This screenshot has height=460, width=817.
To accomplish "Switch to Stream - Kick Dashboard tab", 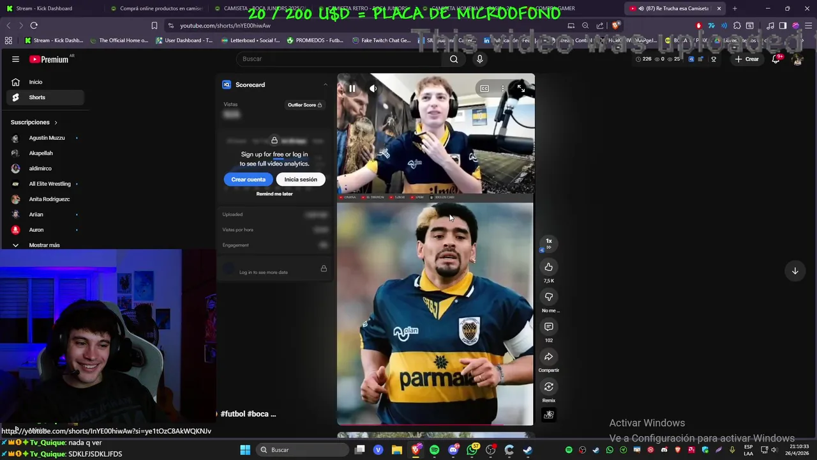I will pyautogui.click(x=51, y=8).
